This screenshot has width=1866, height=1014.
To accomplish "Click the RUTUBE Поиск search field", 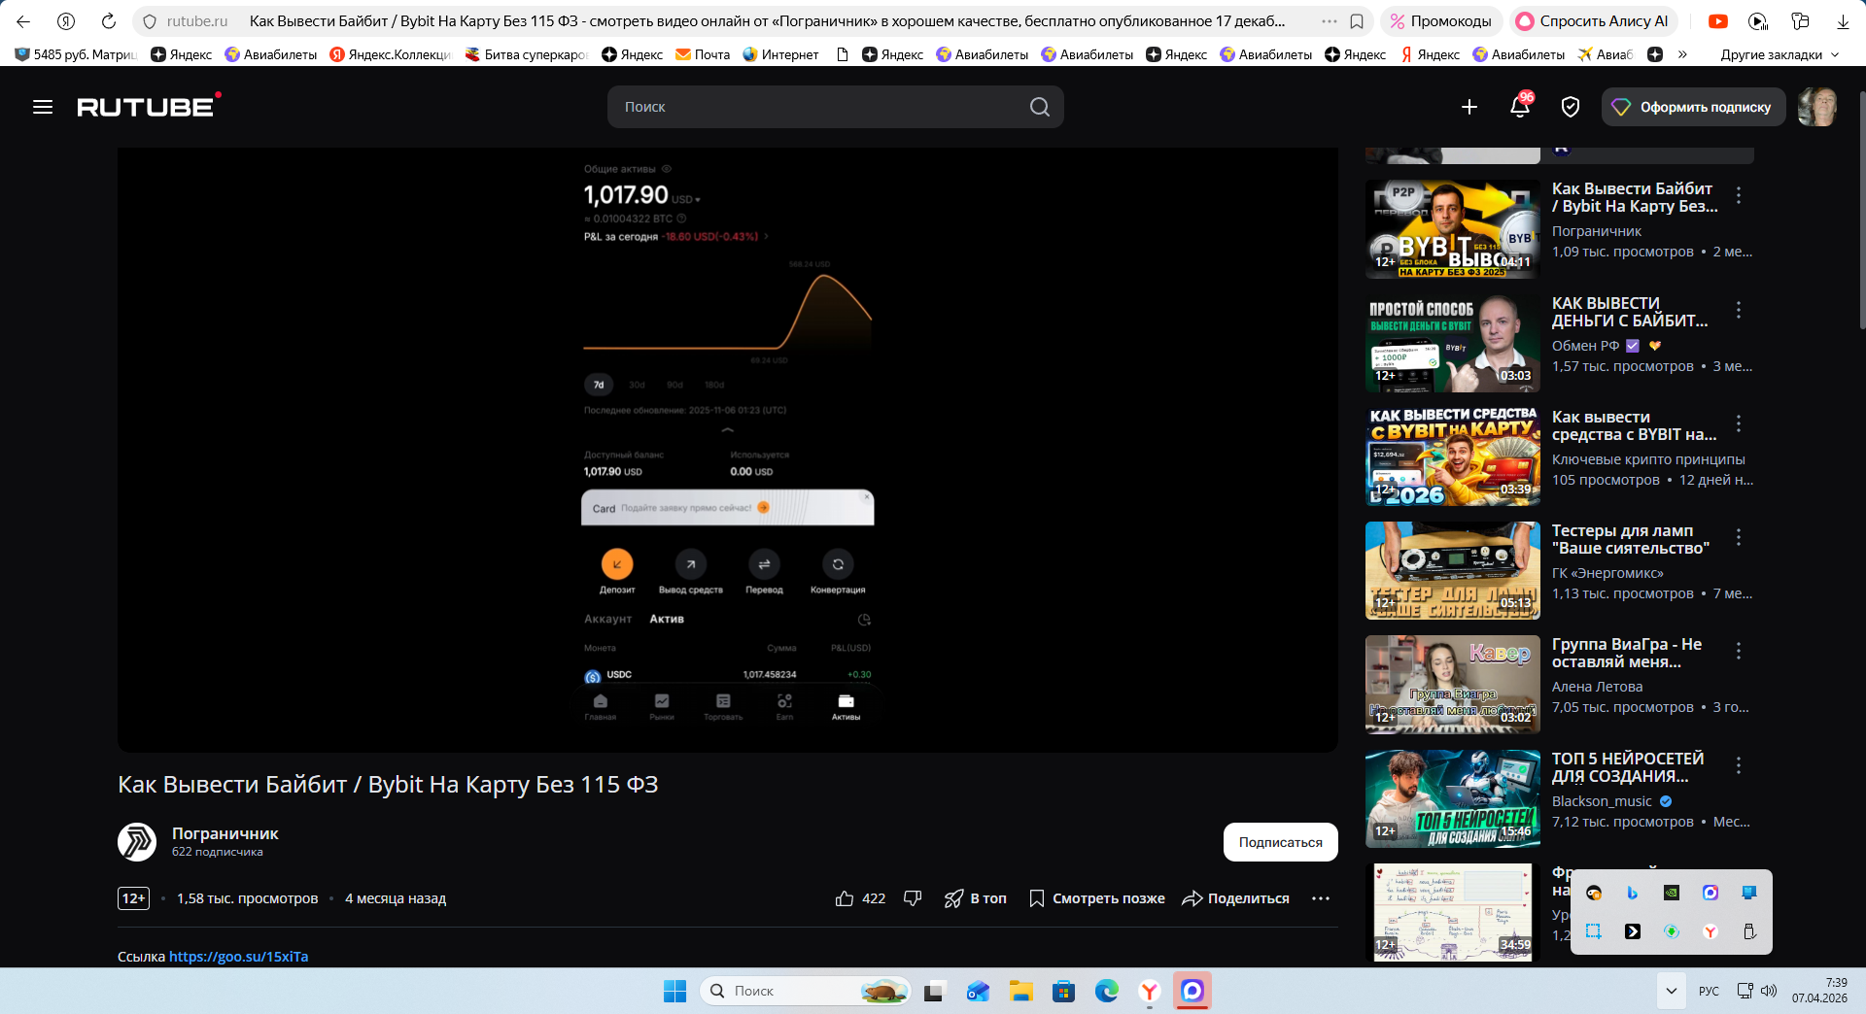I will pyautogui.click(x=836, y=107).
